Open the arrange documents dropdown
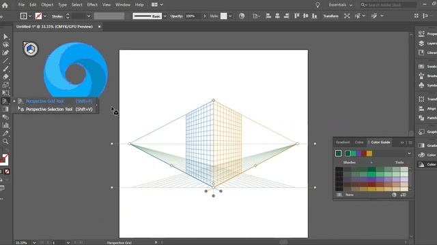The width and height of the screenshot is (437, 245). [157, 5]
